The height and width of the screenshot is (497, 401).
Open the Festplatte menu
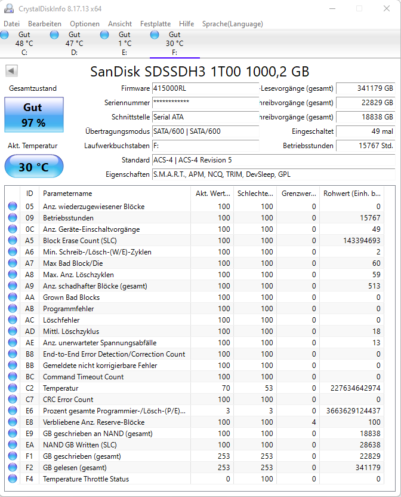click(155, 24)
